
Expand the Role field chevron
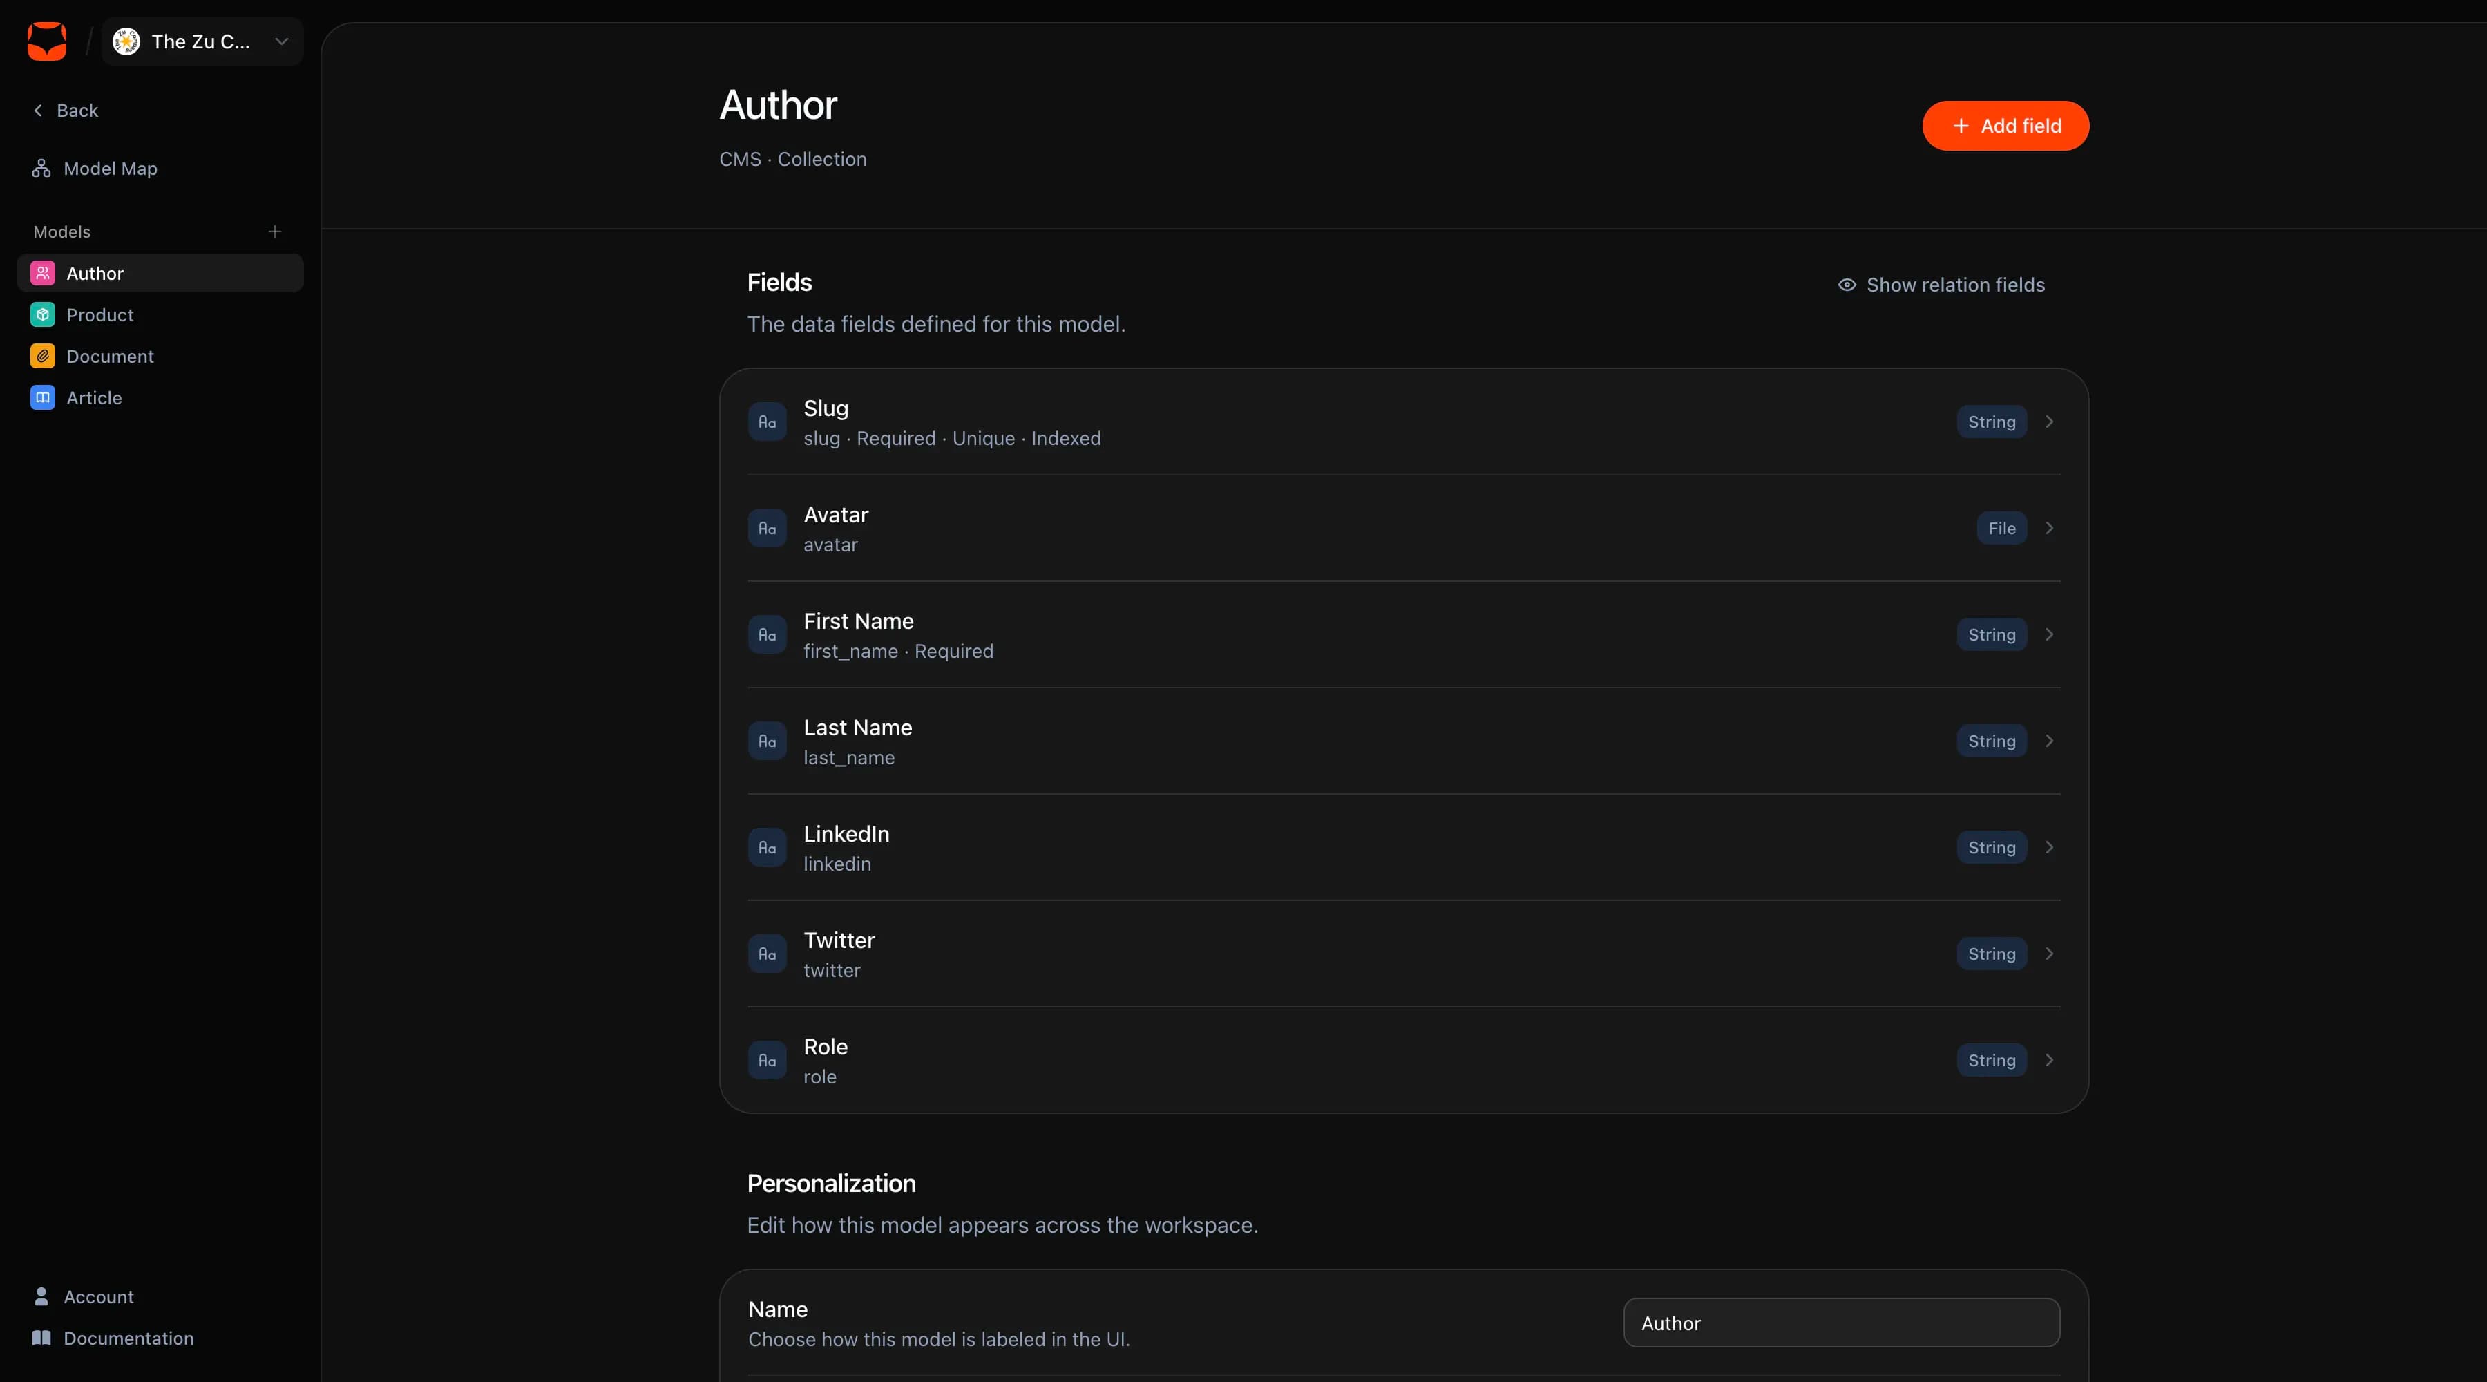2049,1061
